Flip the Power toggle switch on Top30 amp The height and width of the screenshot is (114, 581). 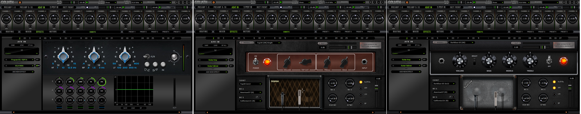[256, 61]
